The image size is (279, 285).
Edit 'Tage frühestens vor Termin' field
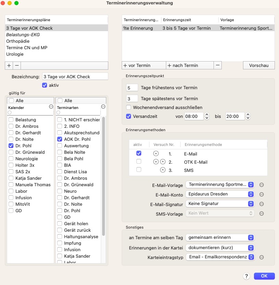coord(132,88)
